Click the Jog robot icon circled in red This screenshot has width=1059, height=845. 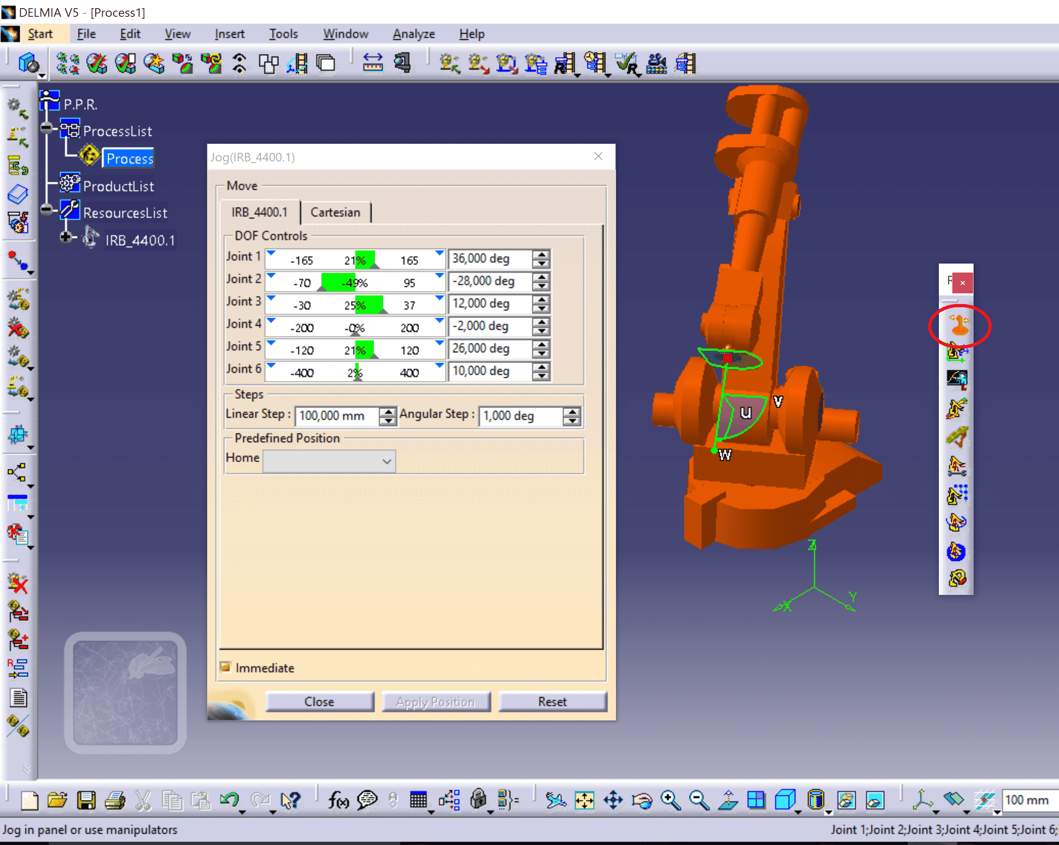(x=958, y=325)
